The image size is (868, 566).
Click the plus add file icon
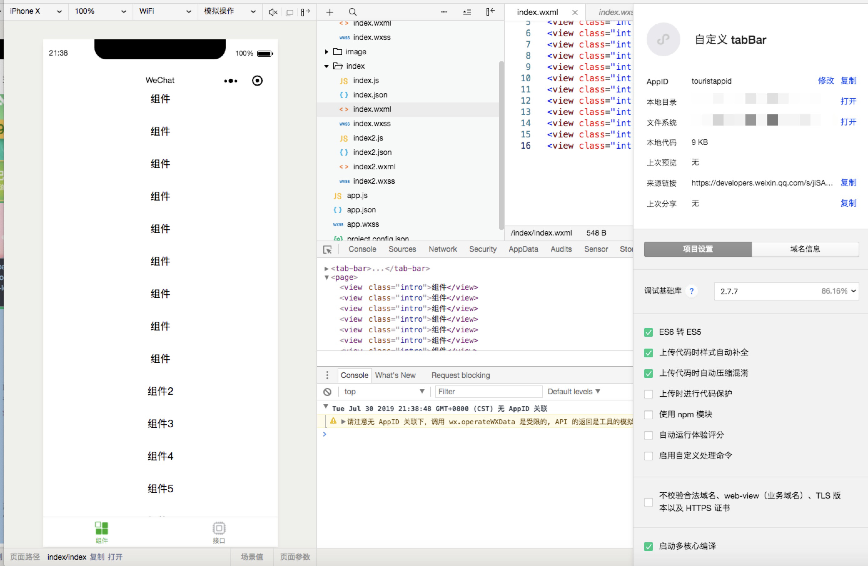pos(330,12)
